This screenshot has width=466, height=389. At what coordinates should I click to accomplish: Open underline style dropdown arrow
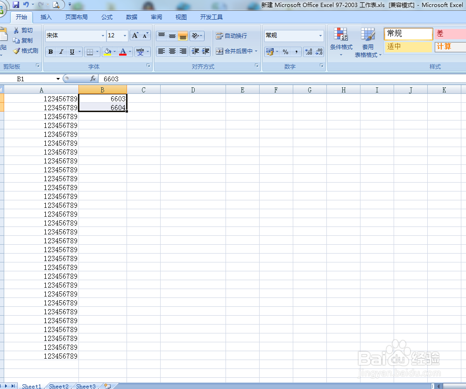[79, 52]
